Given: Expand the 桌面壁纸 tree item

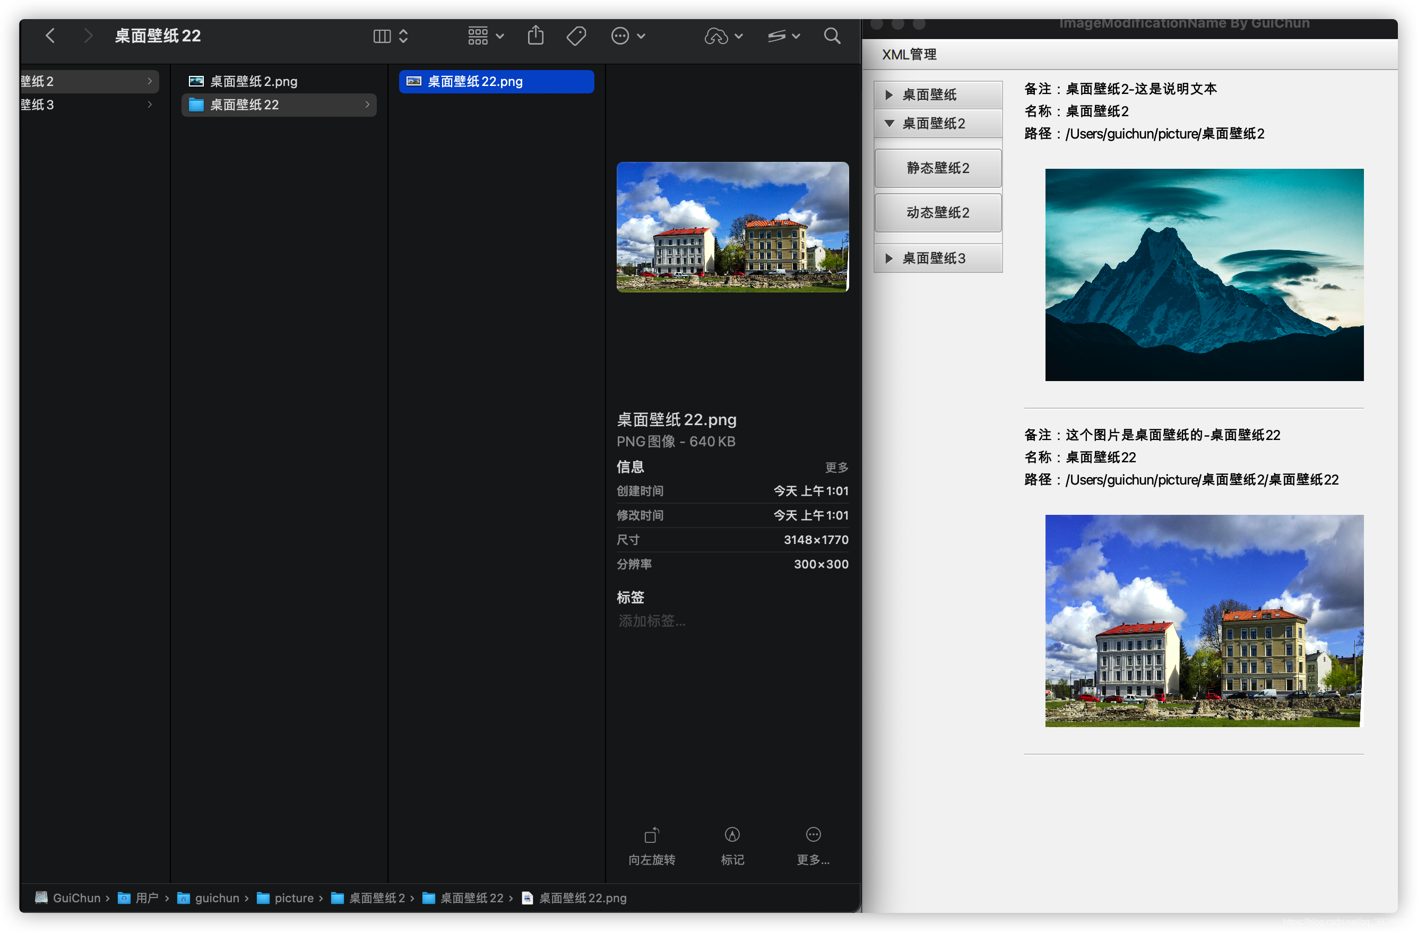Looking at the screenshot, I should point(889,93).
